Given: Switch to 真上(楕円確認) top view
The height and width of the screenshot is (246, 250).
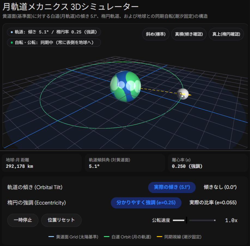Looking at the screenshot, I should (x=226, y=34).
